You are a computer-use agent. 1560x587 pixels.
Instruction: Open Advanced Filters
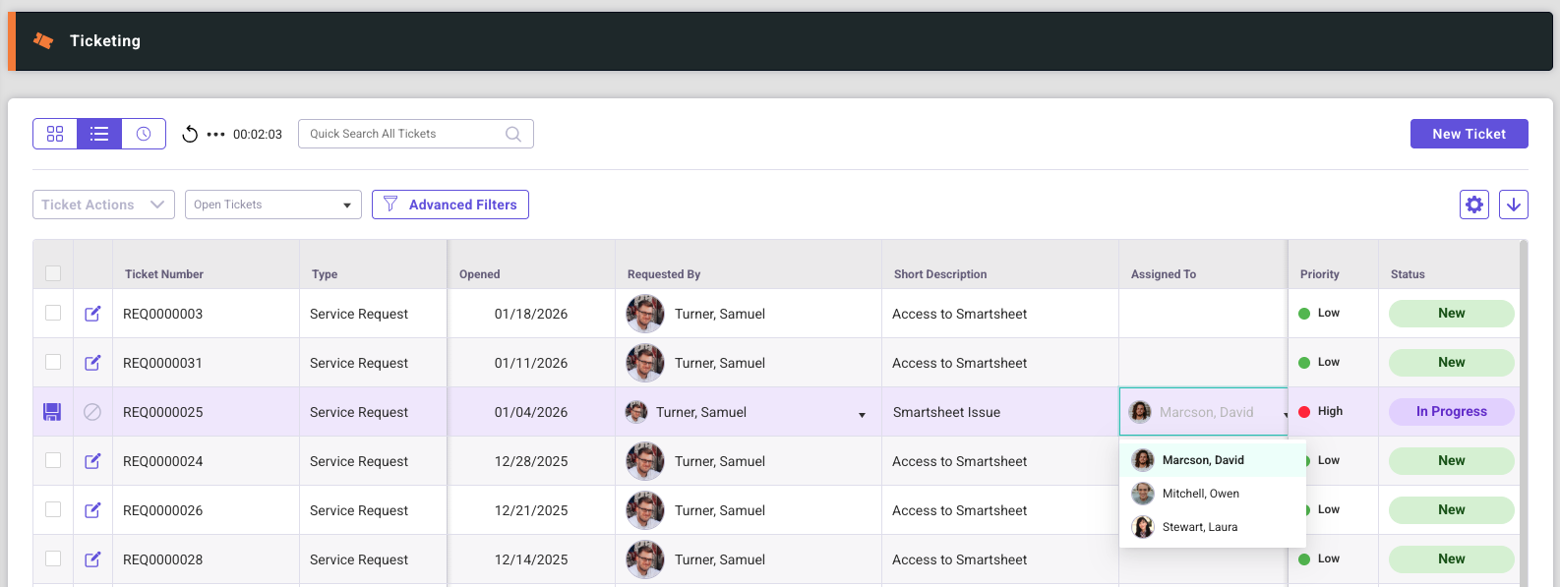click(x=450, y=205)
